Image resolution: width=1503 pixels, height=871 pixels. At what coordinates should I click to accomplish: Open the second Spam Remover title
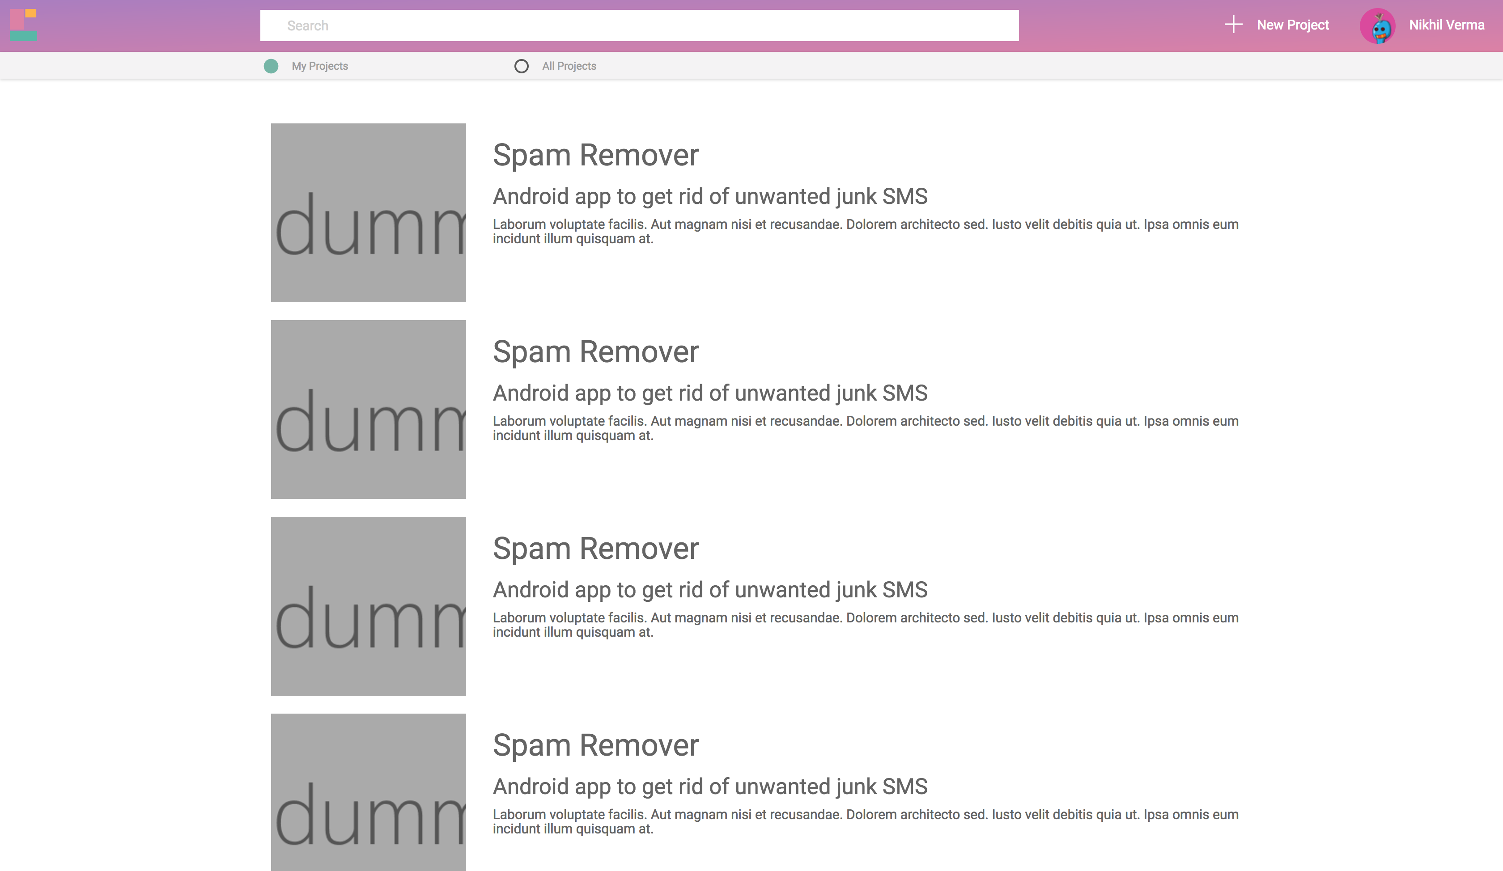click(595, 352)
